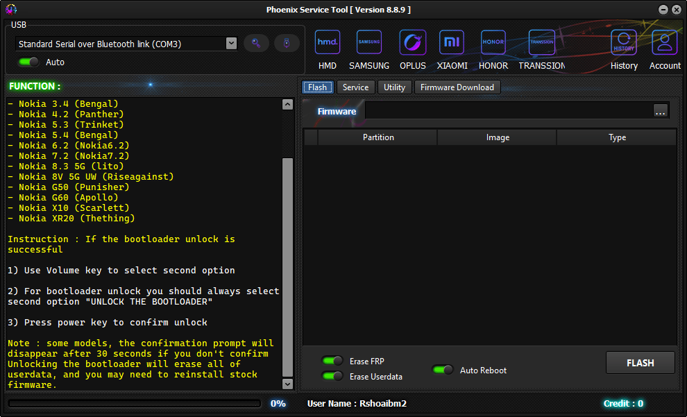Click the bottom progress bar
687x417 pixels.
tap(134, 403)
